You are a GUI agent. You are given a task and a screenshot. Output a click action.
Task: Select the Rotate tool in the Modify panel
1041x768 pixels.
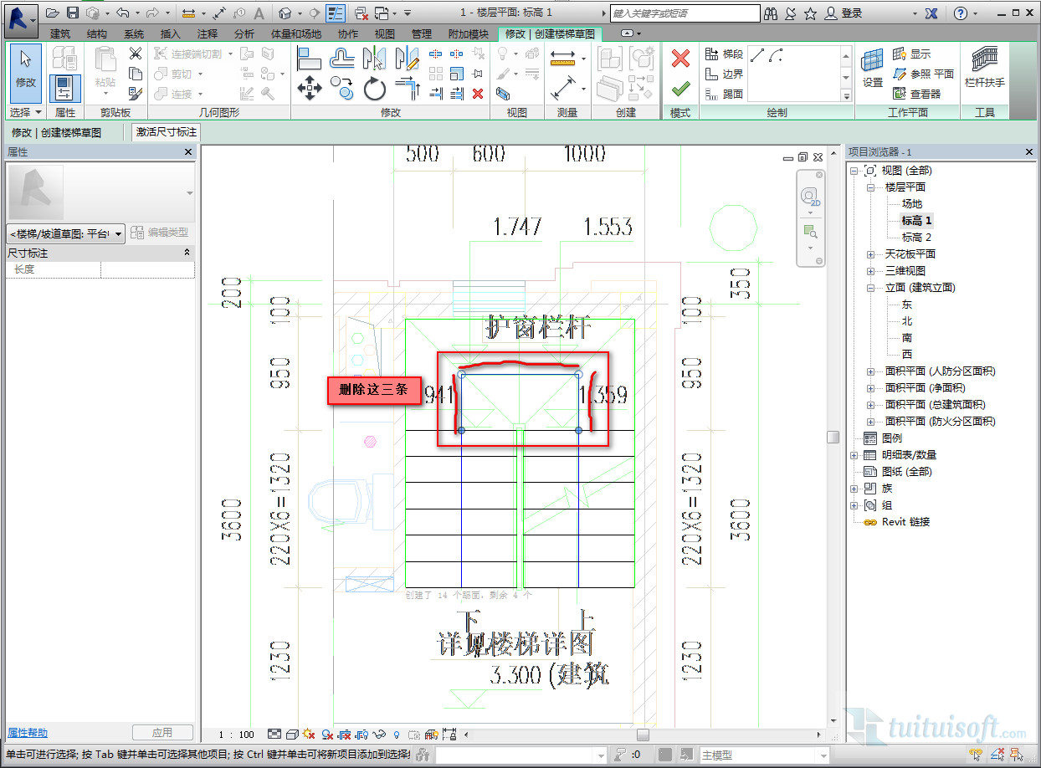pos(374,88)
